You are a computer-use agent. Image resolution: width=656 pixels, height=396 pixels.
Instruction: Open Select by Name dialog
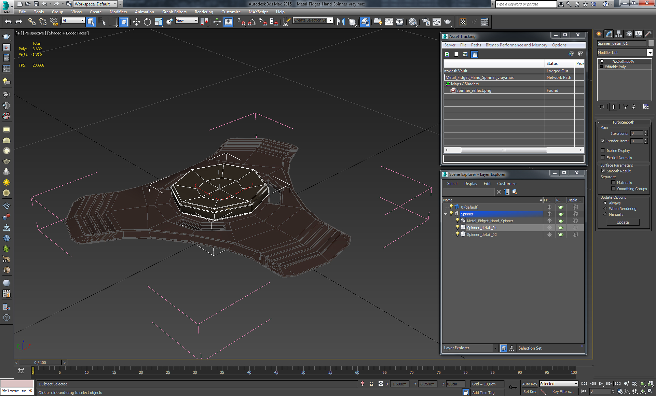coord(101,22)
